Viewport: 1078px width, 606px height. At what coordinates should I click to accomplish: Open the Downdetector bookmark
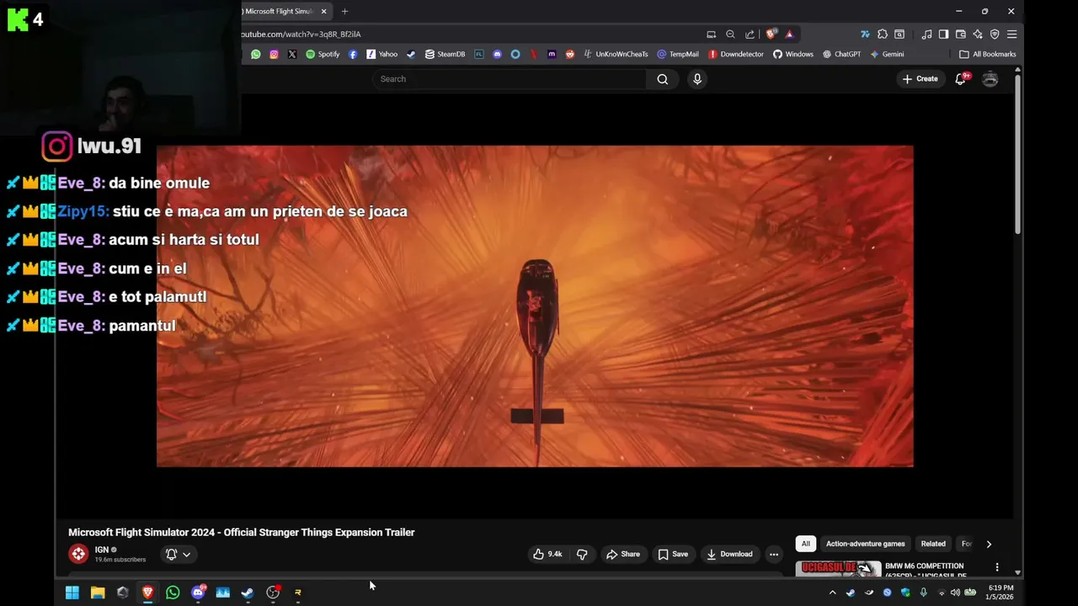[x=736, y=54]
